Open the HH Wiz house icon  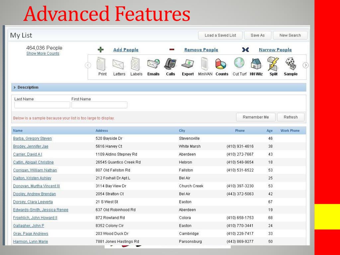[256, 64]
